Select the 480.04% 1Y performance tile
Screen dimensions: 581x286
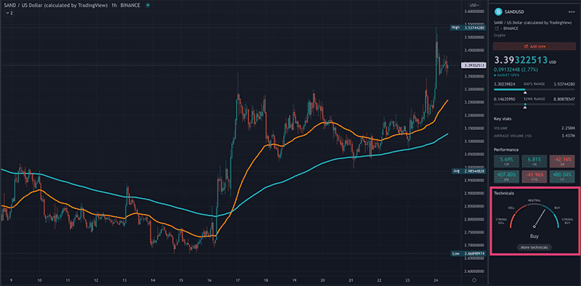[x=561, y=176]
